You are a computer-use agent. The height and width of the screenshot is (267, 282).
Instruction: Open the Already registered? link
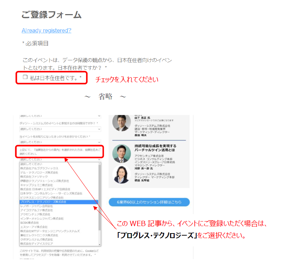tap(46, 30)
